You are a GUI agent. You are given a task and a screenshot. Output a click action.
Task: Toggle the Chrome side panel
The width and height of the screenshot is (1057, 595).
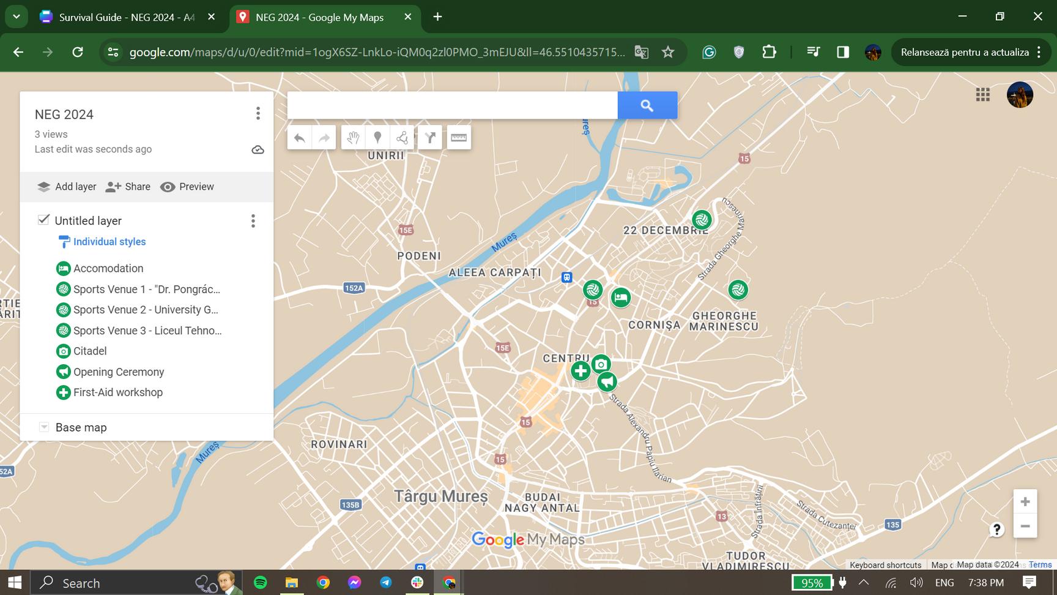tap(843, 52)
